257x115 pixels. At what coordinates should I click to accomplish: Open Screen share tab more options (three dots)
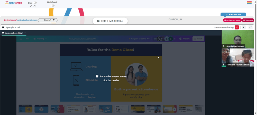[x=25, y=33]
